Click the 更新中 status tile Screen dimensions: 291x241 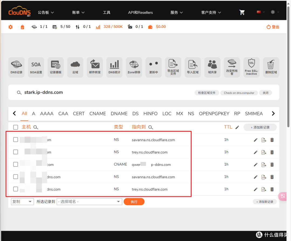tap(154, 67)
